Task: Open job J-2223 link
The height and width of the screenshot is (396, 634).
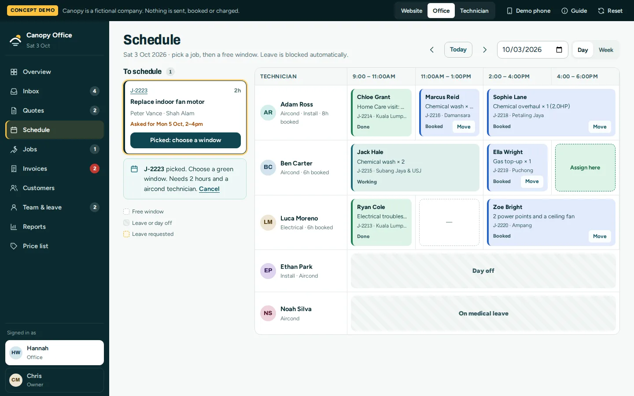Action: (139, 91)
